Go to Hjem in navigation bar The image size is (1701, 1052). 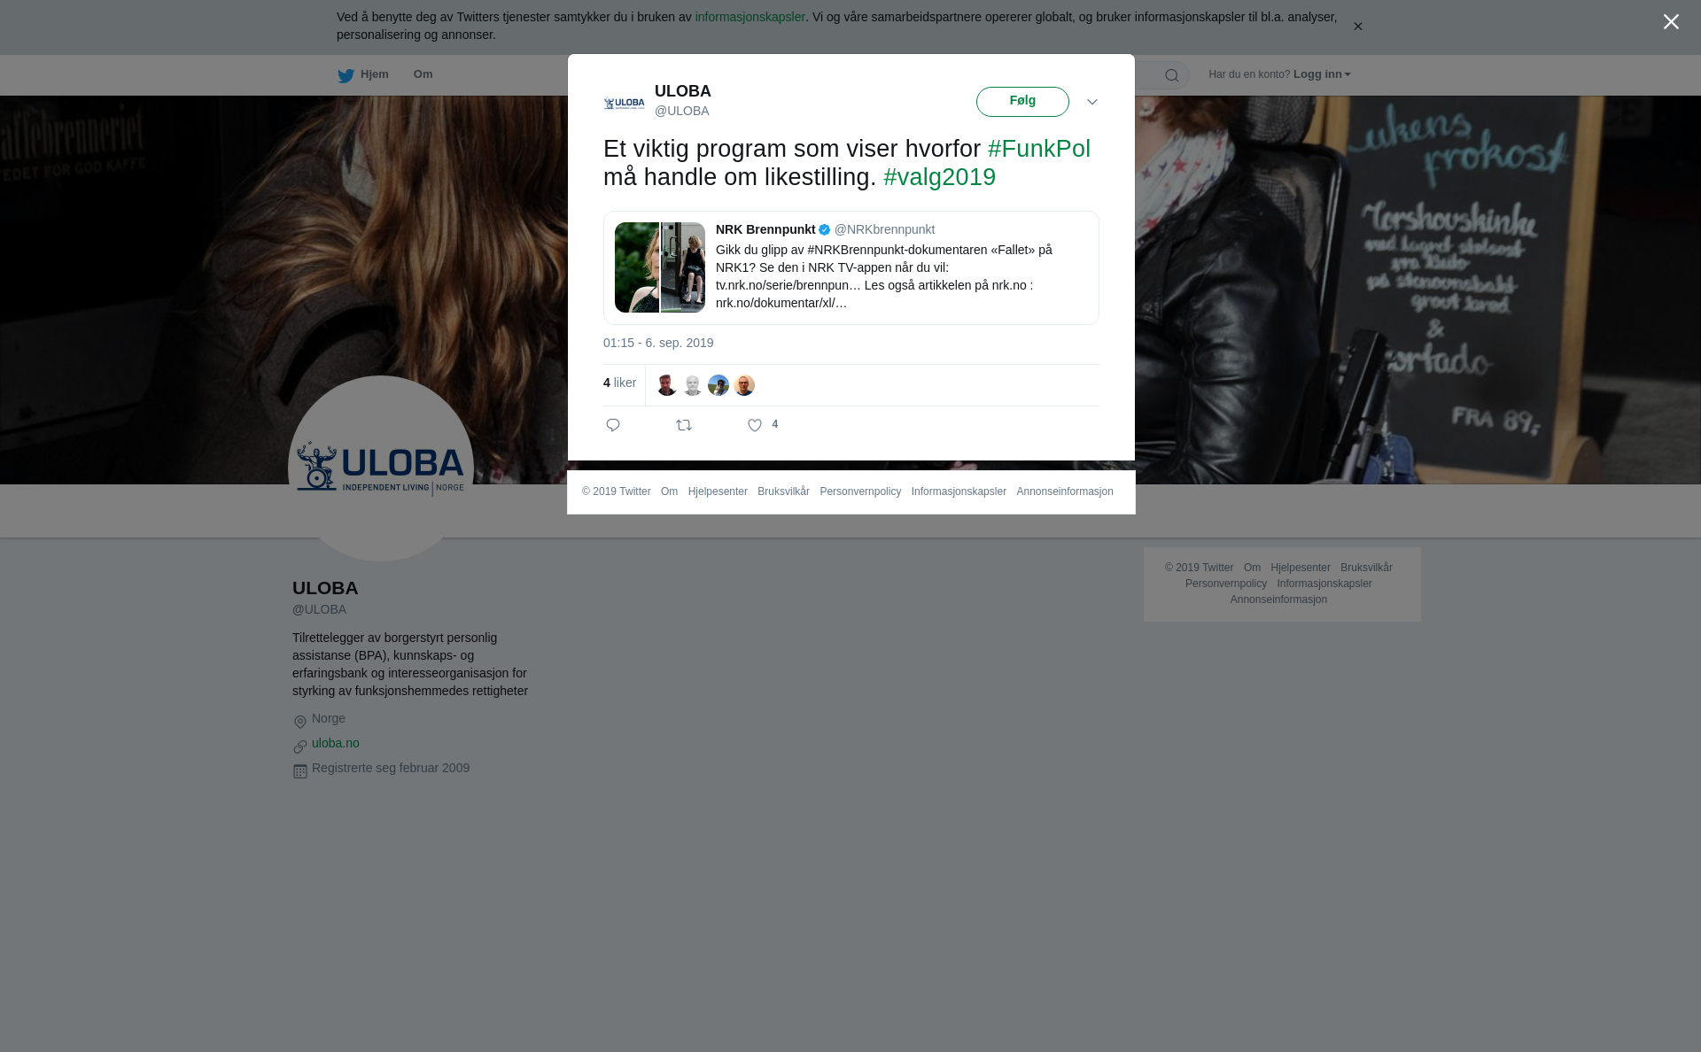click(x=374, y=74)
